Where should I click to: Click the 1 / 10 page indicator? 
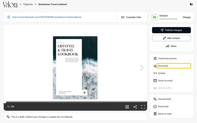11,107
